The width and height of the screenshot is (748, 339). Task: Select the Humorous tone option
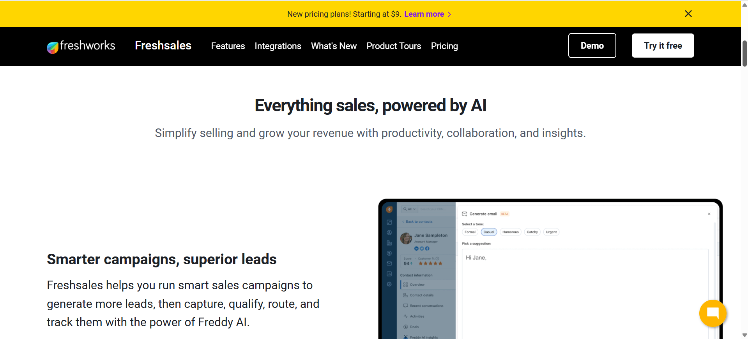coord(510,232)
